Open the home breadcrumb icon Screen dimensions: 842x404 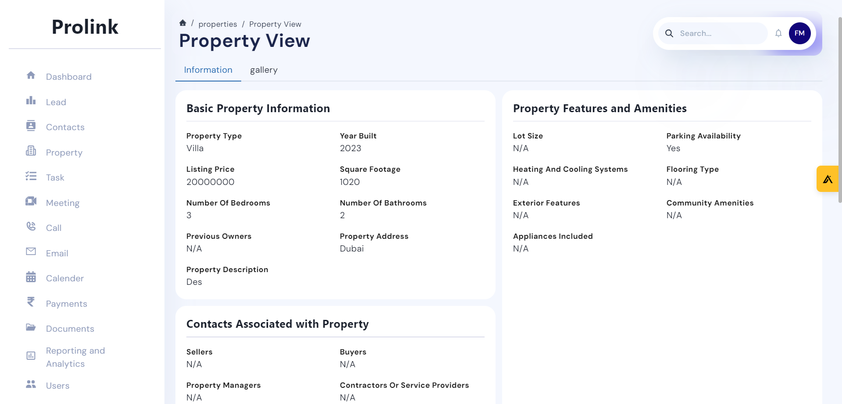coord(182,23)
